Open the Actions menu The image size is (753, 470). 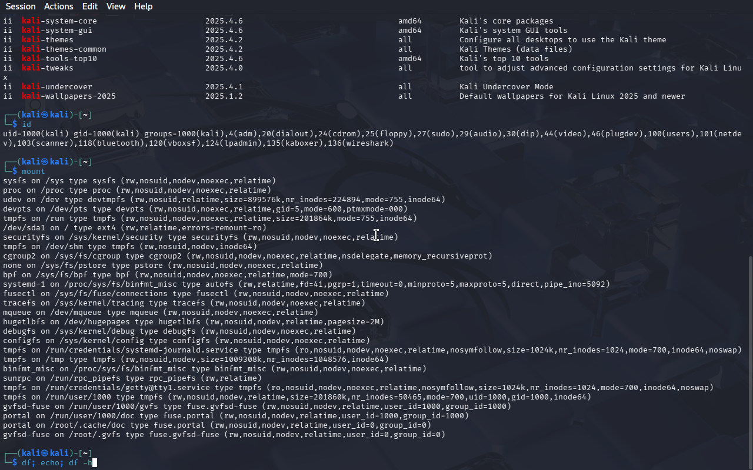(x=59, y=6)
